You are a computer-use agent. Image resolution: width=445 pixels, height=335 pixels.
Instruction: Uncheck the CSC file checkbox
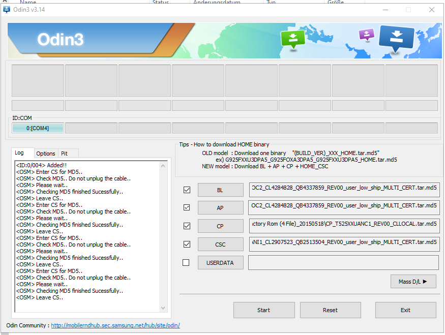coord(187,244)
